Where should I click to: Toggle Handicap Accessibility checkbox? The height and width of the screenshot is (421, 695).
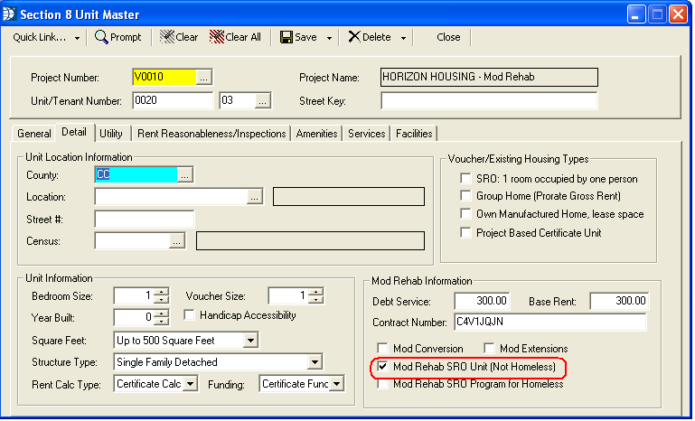pyautogui.click(x=189, y=315)
